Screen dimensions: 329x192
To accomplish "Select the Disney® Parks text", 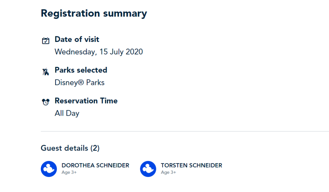I will pyautogui.click(x=80, y=83).
